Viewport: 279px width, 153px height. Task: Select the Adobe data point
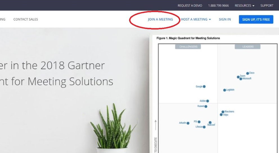pos(208,101)
